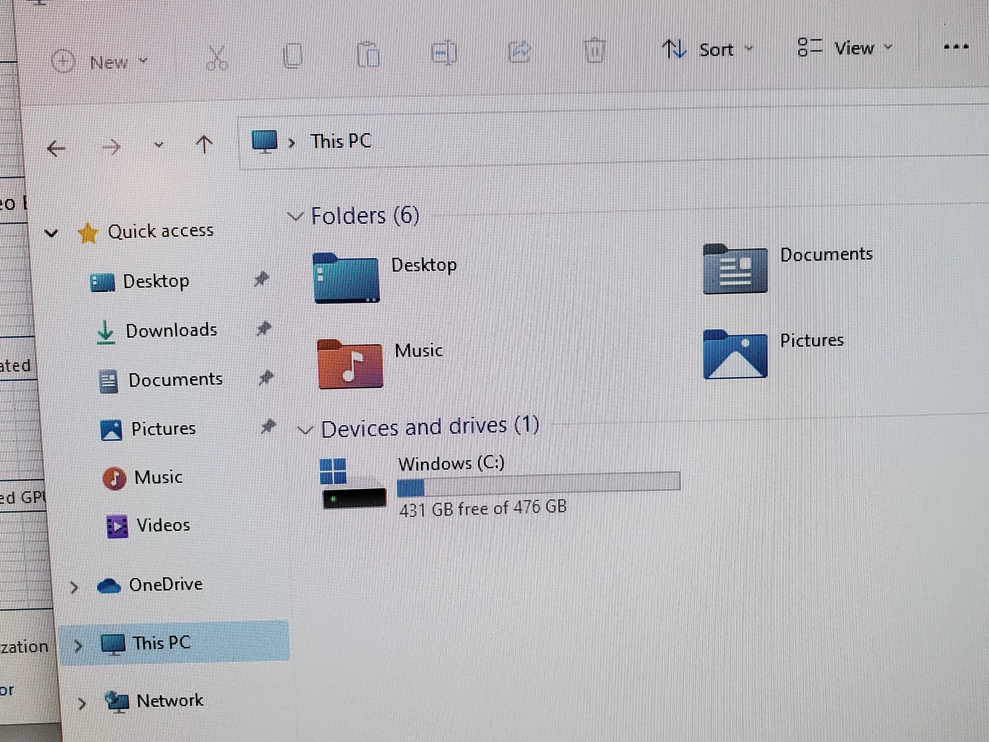Click the Desktop label in Folders group

(x=424, y=265)
